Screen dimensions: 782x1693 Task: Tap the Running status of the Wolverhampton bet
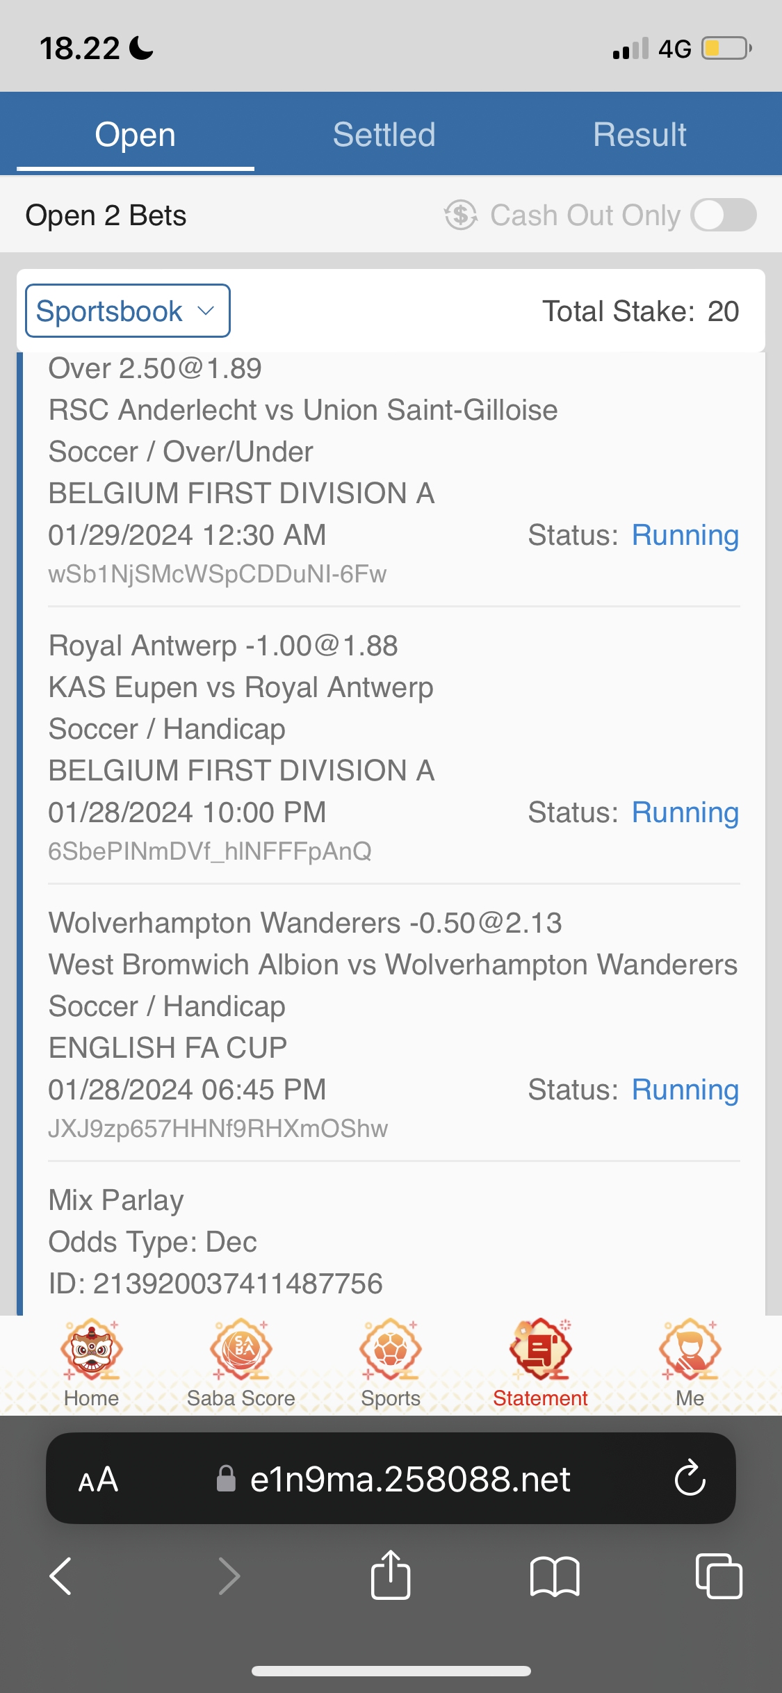(x=685, y=1090)
